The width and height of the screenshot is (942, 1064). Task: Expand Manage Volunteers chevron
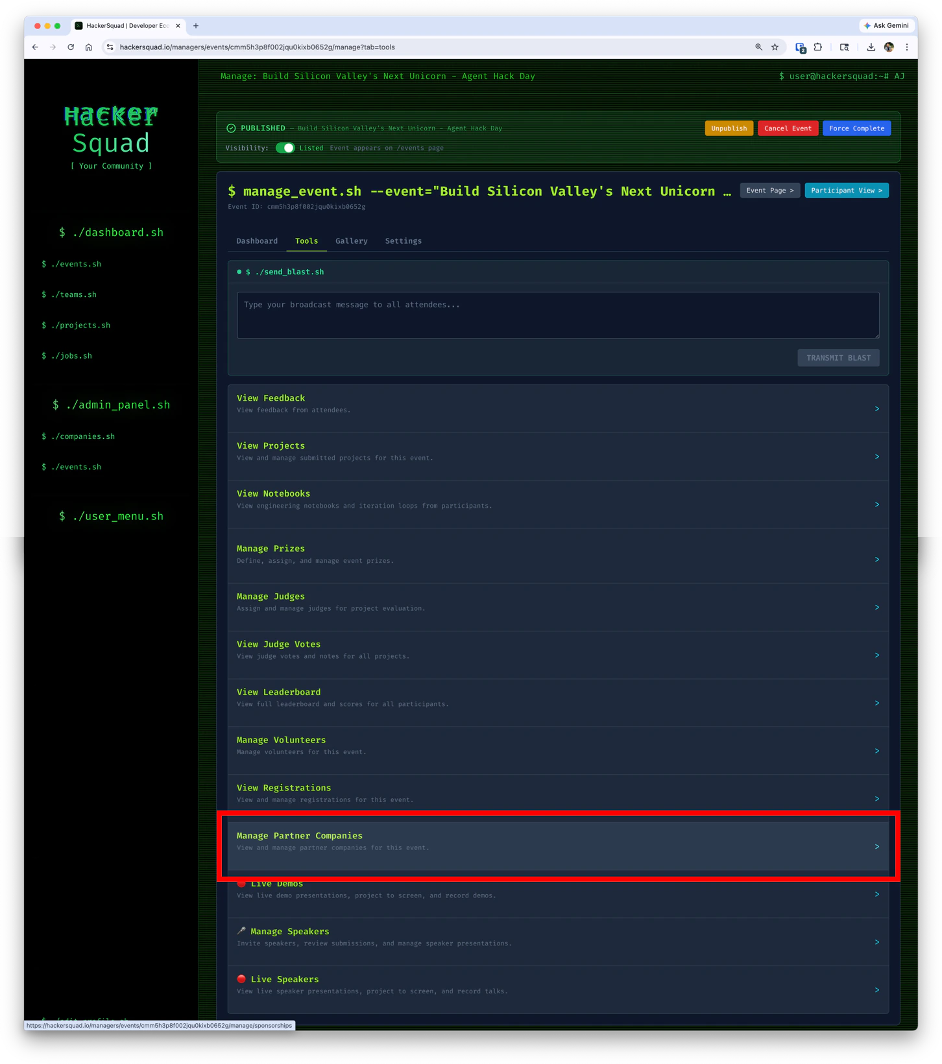click(876, 751)
